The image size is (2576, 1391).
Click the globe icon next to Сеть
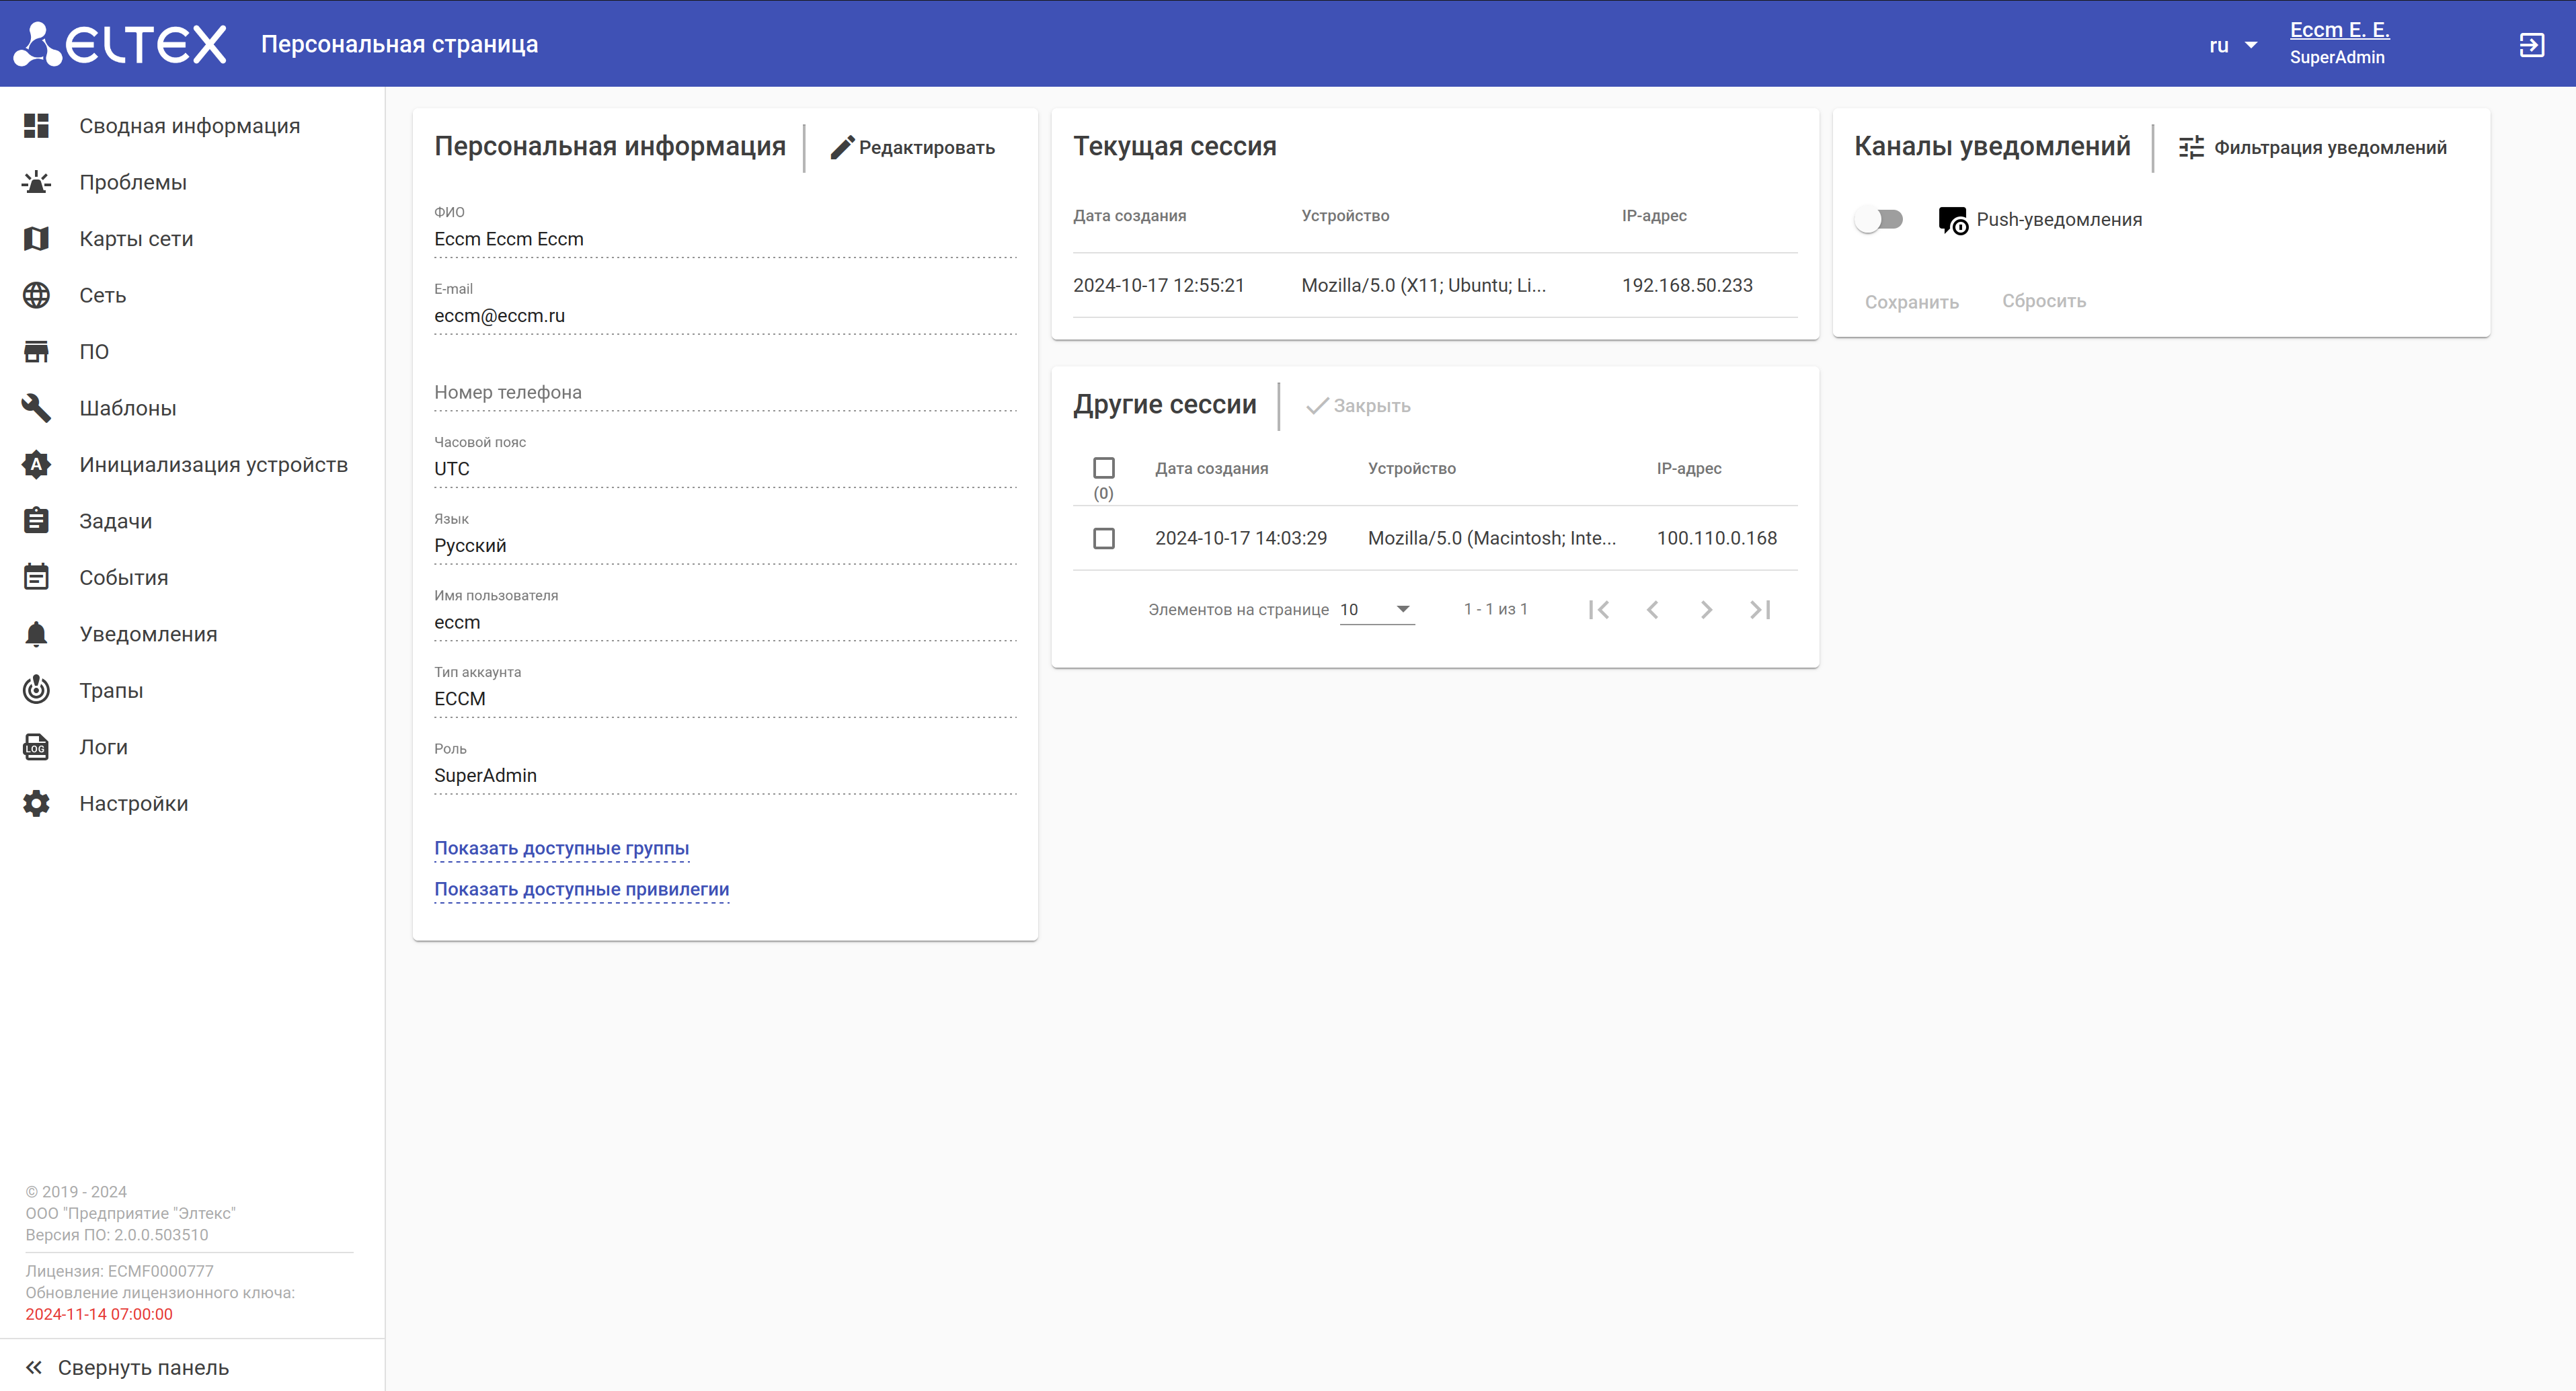tap(36, 295)
